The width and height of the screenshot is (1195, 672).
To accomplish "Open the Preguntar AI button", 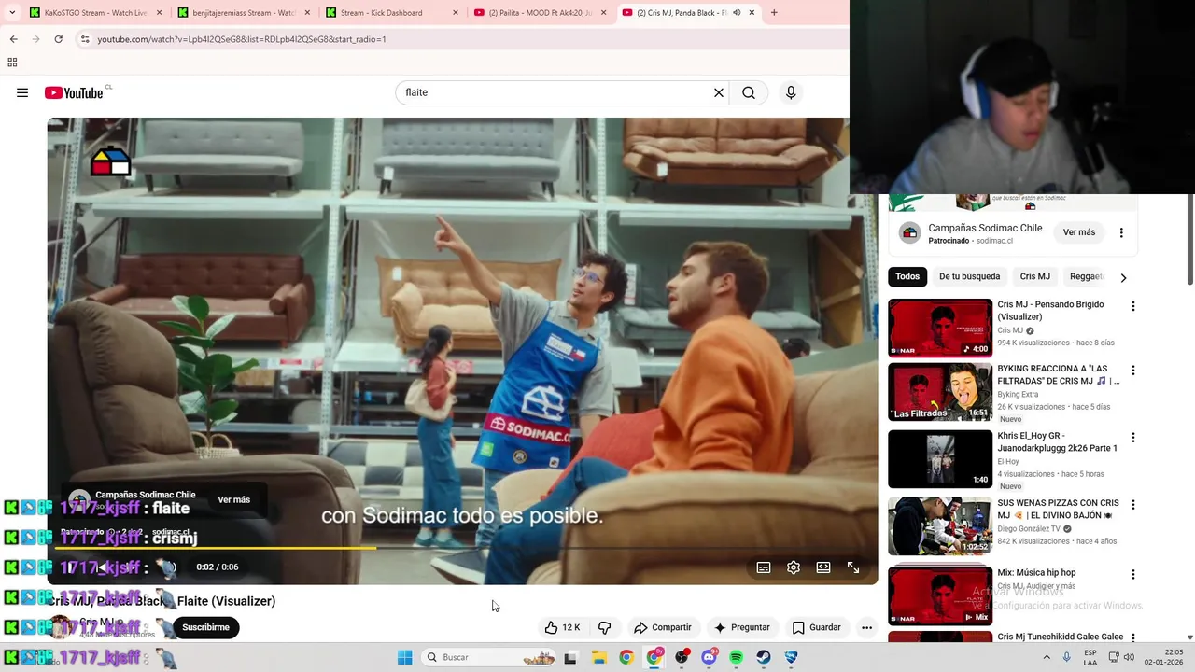I will click(x=741, y=627).
